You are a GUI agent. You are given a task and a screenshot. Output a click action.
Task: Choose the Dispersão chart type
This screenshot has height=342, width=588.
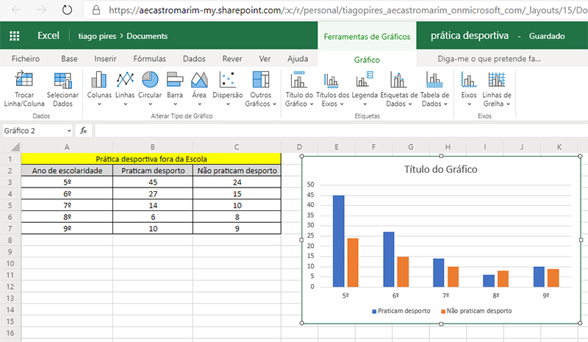click(228, 89)
